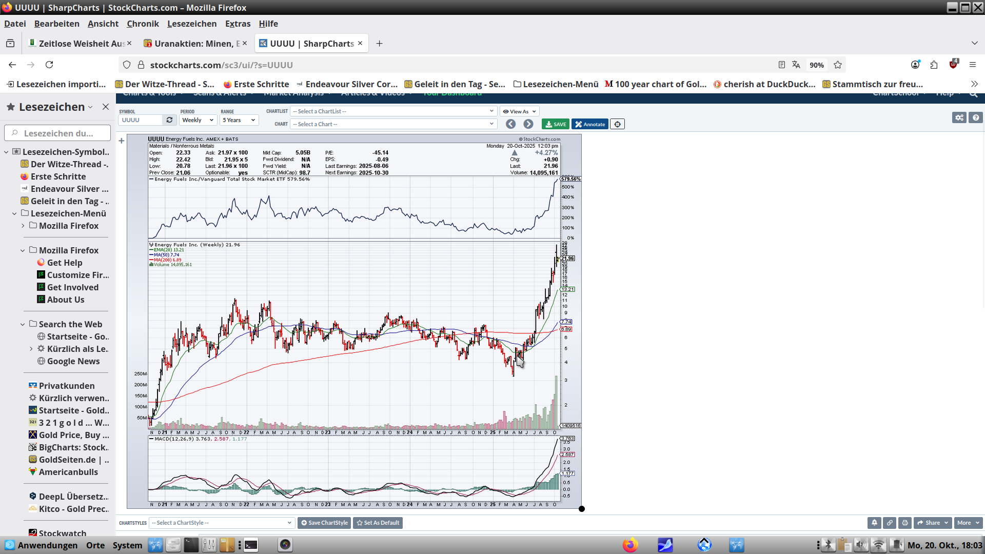The image size is (985, 554).
Task: Go to previous chart with left arrow
Action: [x=510, y=124]
